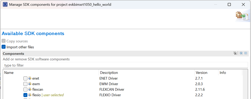Uncheck the flexio component checkbox

tap(25, 95)
